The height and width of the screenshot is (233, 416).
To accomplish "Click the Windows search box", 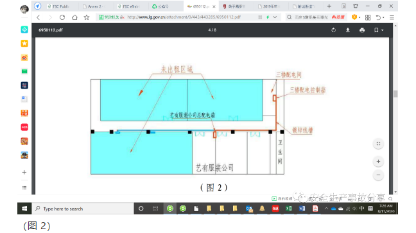I will click(83, 209).
